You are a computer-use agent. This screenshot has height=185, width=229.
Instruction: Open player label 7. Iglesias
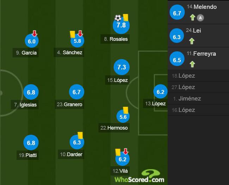click(25, 105)
